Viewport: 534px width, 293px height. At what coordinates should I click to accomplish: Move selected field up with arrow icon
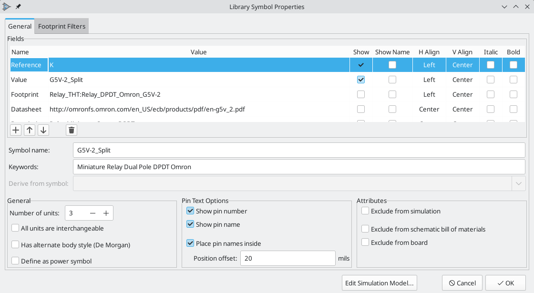30,130
